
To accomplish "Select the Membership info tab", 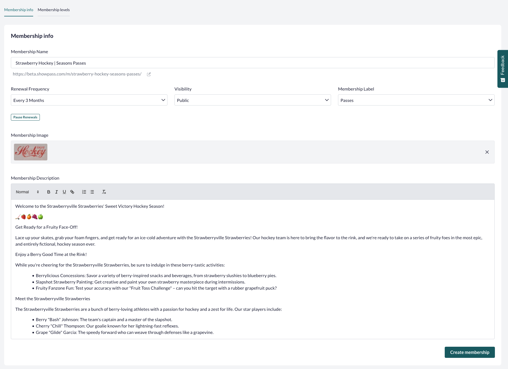I will 18,10.
